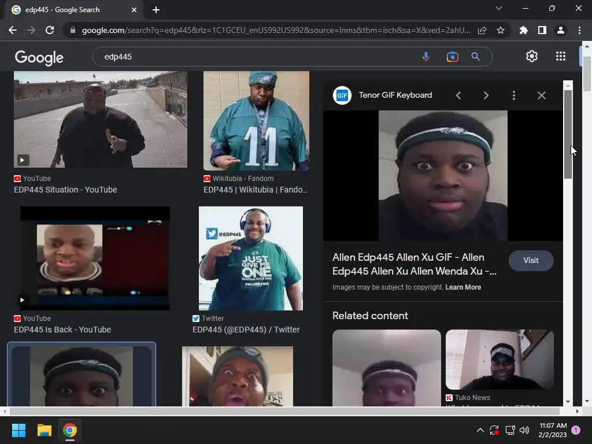Start voice search with microphone
Viewport: 592px width, 444px height.
[x=426, y=57]
